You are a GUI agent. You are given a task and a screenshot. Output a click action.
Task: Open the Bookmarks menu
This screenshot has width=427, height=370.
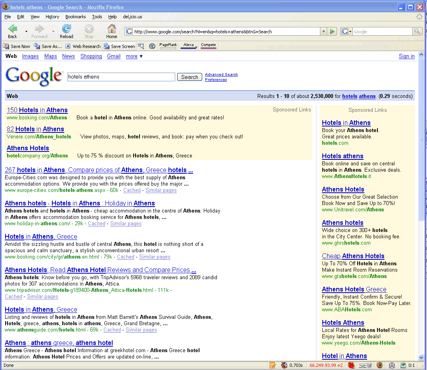(x=76, y=17)
